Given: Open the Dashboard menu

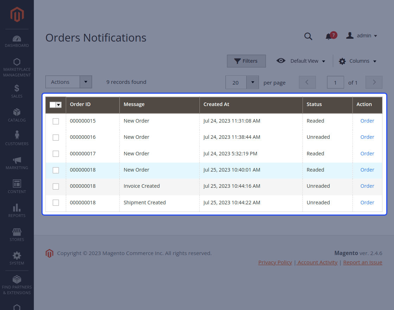Looking at the screenshot, I should 17,42.
